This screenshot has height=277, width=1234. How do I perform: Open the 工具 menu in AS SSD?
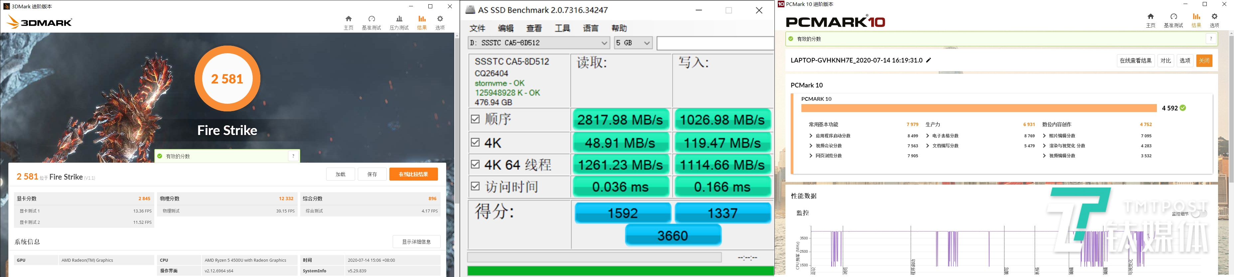pos(562,28)
